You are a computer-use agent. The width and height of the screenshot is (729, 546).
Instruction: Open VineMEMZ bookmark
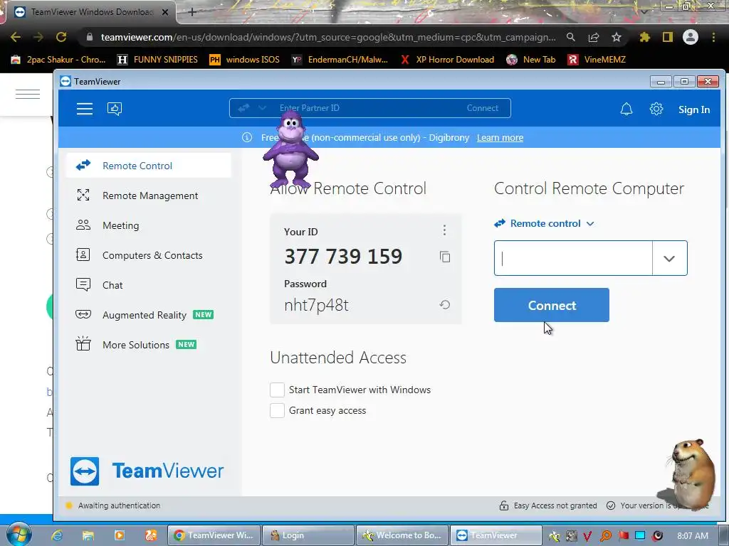[597, 60]
